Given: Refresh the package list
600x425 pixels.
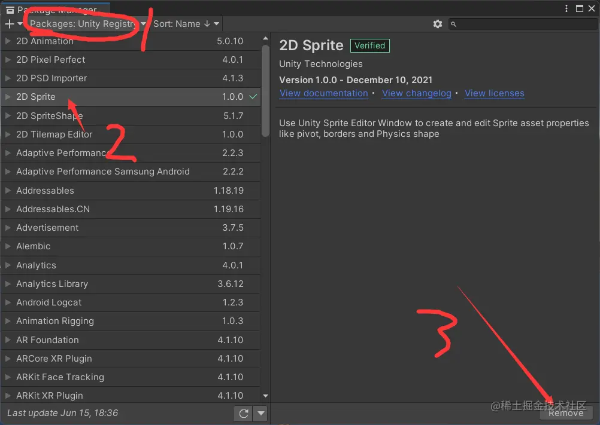Looking at the screenshot, I should [243, 413].
